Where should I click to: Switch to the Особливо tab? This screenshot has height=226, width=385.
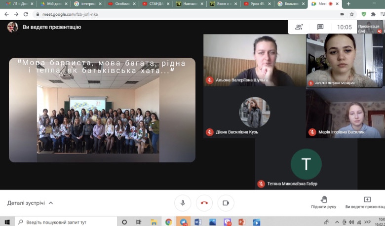tap(121, 4)
